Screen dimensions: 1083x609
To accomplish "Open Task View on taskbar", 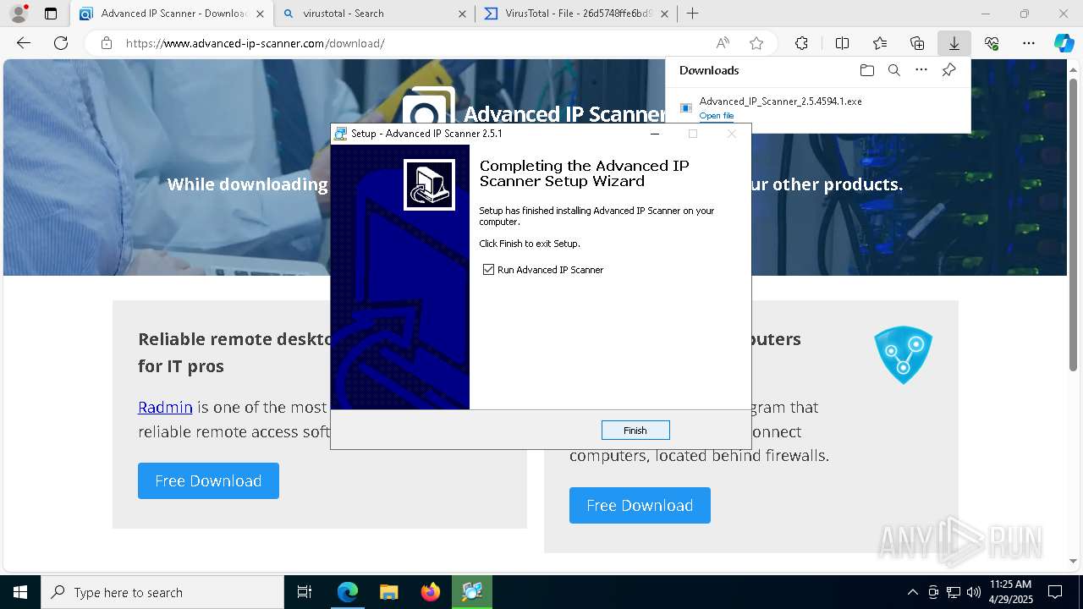I will pos(305,592).
